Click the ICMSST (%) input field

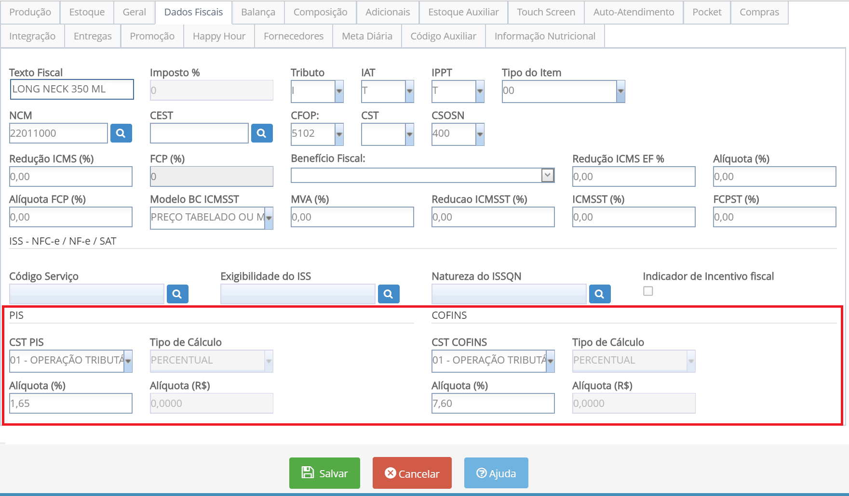coord(634,217)
